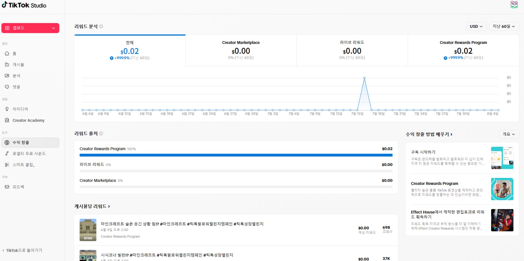Viewport: 524px width, 261px height.
Task: Open Creator Academy in the sidebar
Action: (x=30, y=120)
